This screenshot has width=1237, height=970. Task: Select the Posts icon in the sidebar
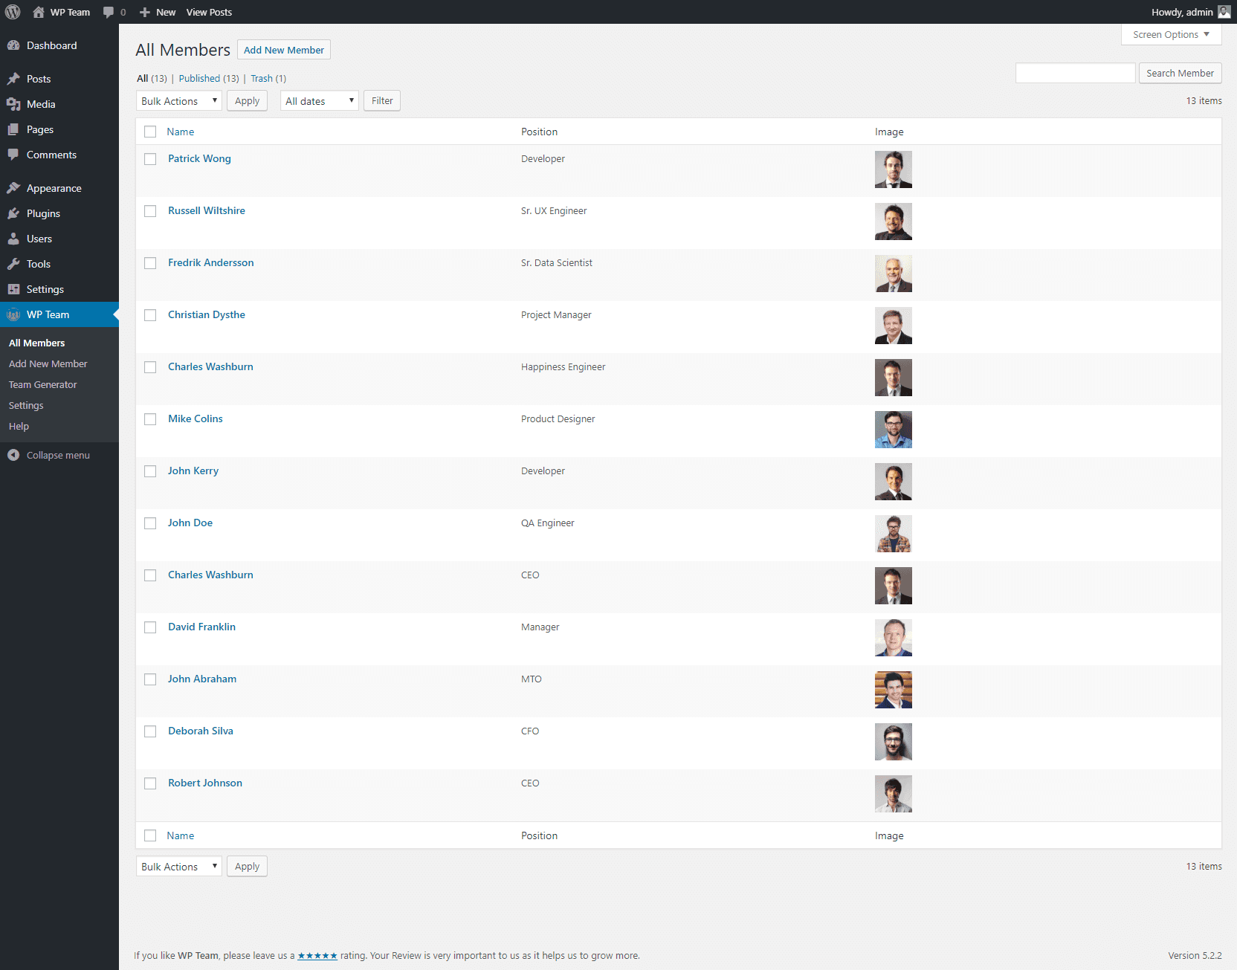coord(15,79)
